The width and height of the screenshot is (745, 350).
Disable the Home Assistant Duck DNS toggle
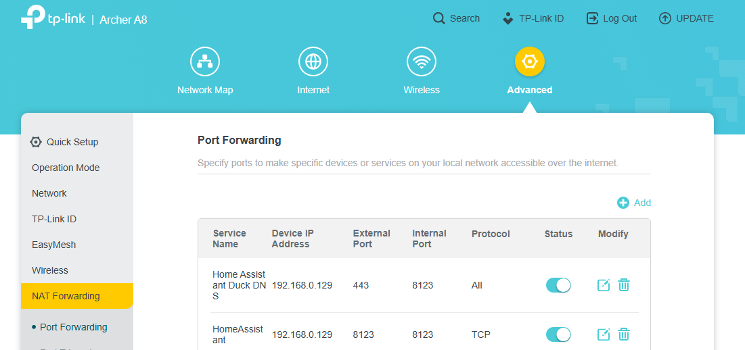[558, 285]
